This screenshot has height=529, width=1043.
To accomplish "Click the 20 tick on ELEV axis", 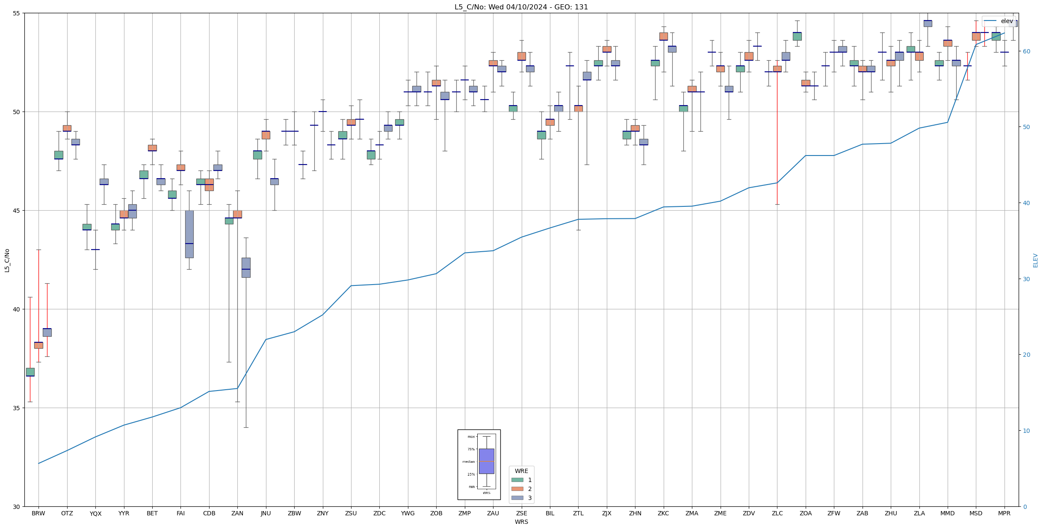I will [x=1026, y=355].
